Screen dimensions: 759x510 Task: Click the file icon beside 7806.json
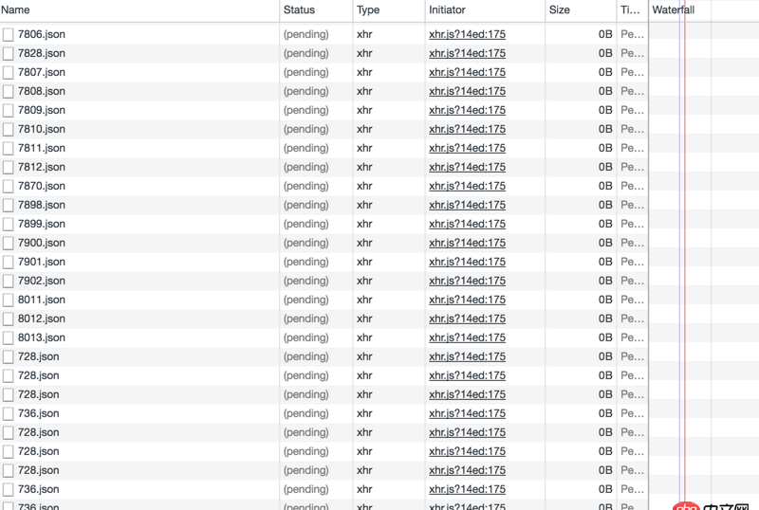tap(9, 34)
